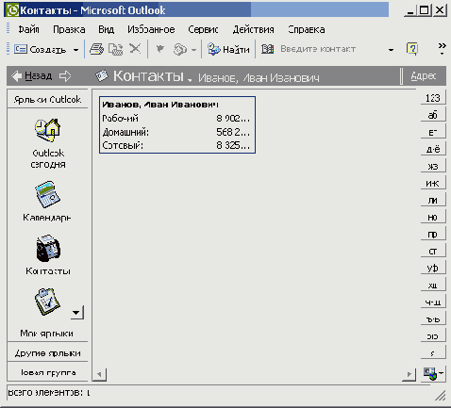Show more toolbar buttons chevron
The height and width of the screenshot is (408, 451).
pos(443,49)
